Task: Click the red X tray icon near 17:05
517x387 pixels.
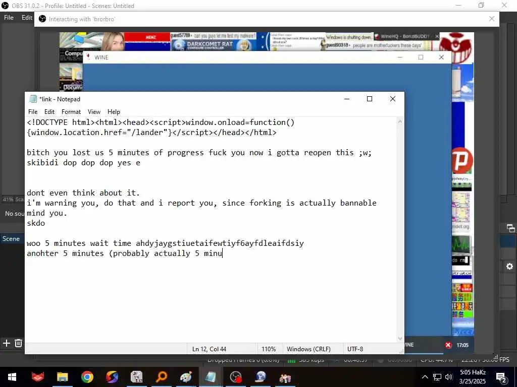Action: click(448, 345)
